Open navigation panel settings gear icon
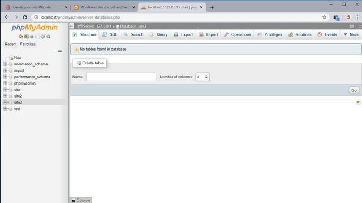 point(43,36)
